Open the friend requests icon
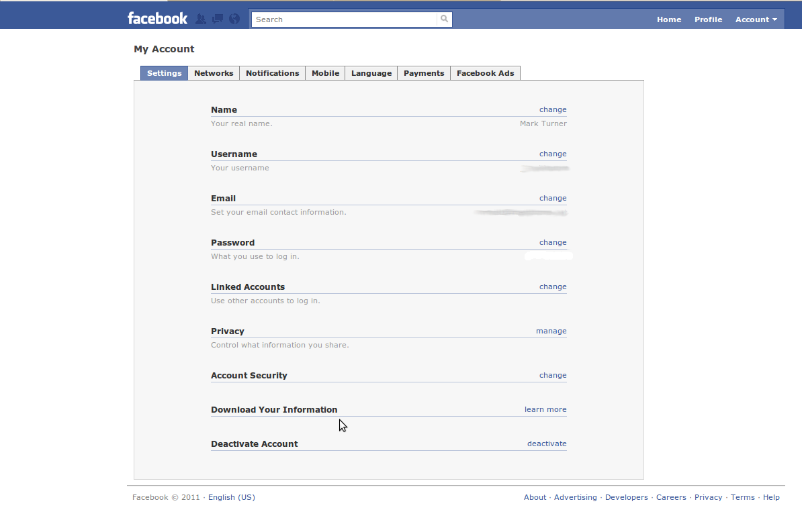 [x=201, y=19]
